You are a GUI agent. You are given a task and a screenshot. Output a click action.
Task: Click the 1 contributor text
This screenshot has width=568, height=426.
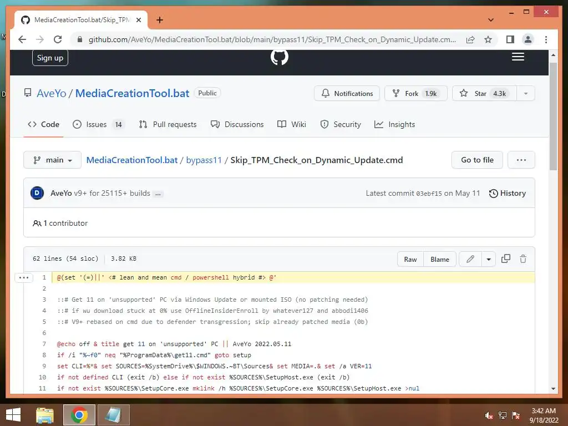tap(60, 223)
